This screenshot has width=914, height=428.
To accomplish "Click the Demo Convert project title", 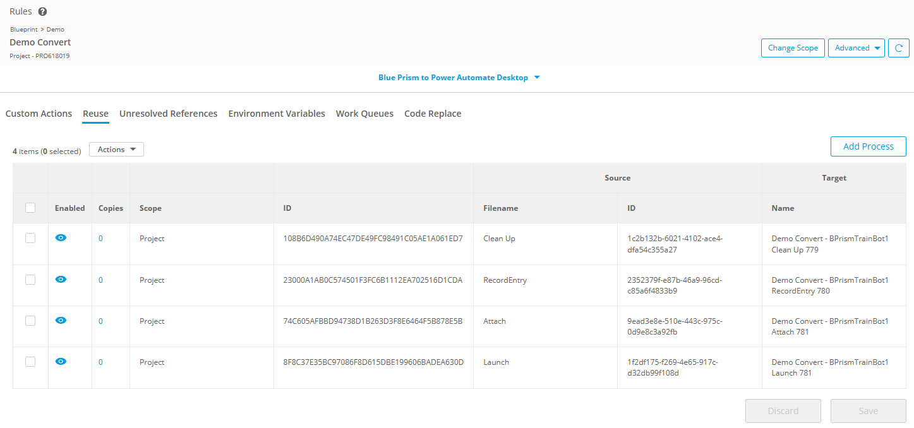I will [40, 42].
